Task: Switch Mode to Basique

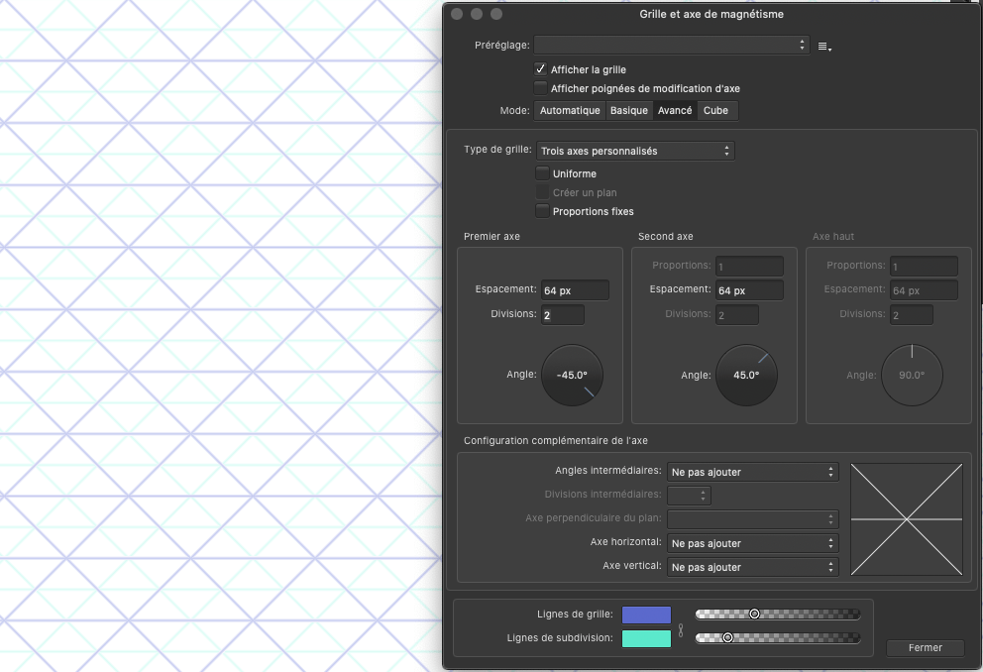Action: (x=628, y=110)
